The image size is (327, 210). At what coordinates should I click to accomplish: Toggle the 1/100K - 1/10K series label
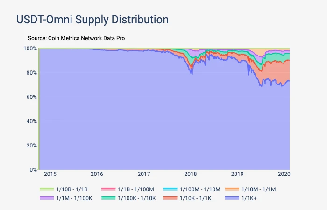[x=137, y=198]
